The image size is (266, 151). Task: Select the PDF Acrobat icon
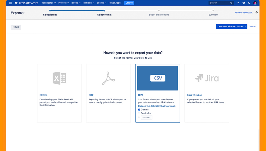108,78
